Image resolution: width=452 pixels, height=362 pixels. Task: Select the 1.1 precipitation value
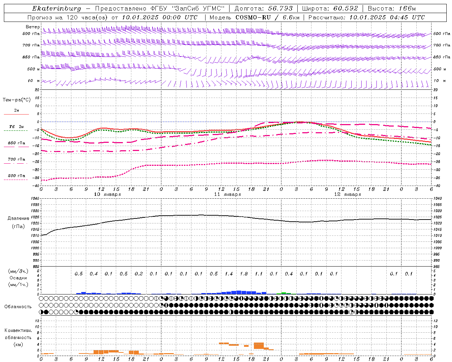(259, 274)
